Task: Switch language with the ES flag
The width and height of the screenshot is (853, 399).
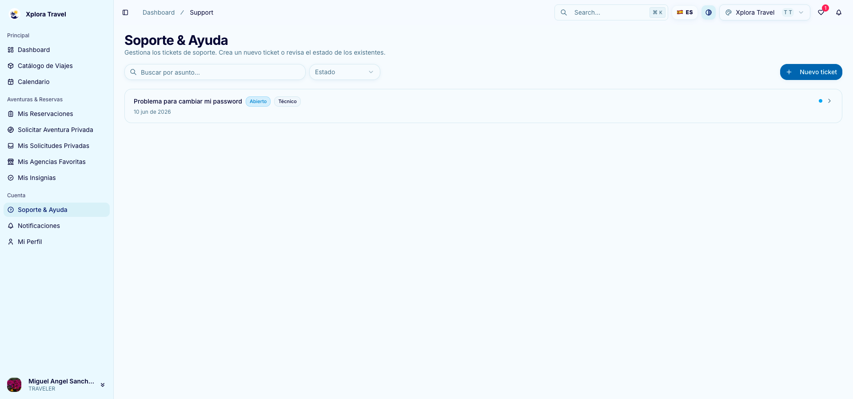Action: click(x=685, y=12)
